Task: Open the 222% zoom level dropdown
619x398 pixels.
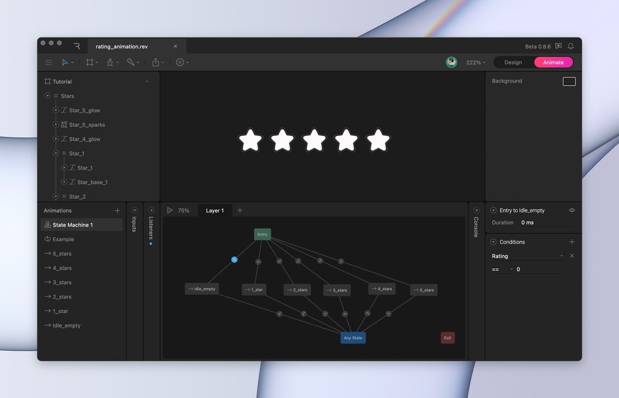Action: click(x=475, y=62)
